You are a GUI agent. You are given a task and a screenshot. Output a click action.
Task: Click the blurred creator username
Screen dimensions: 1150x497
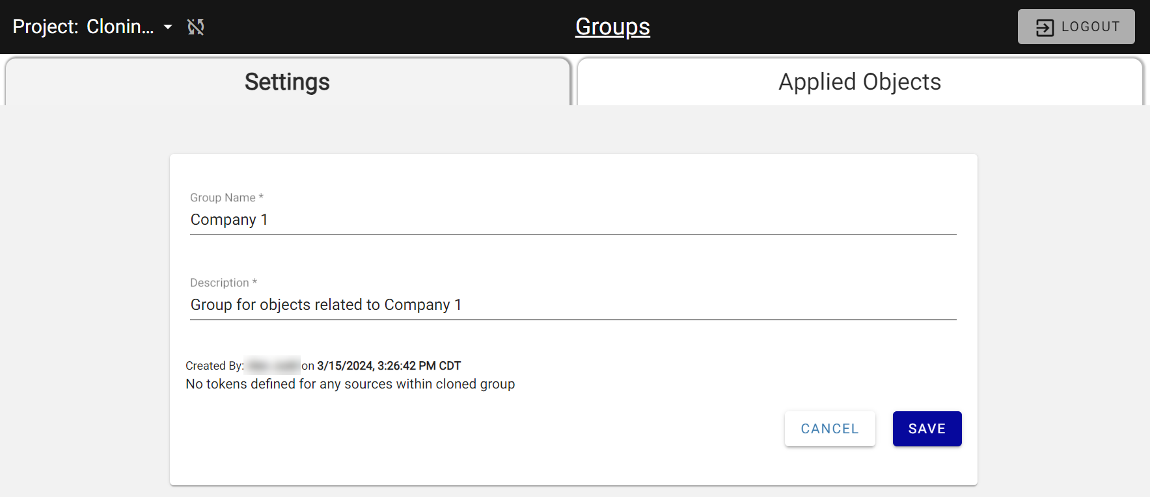(x=273, y=366)
